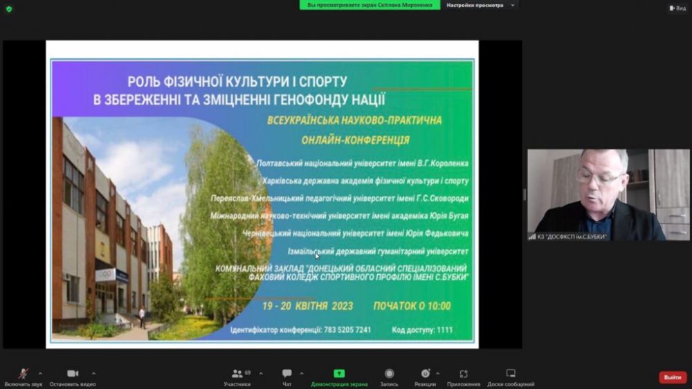
Task: Open the Реакции reactions menu
Action: pyautogui.click(x=425, y=374)
